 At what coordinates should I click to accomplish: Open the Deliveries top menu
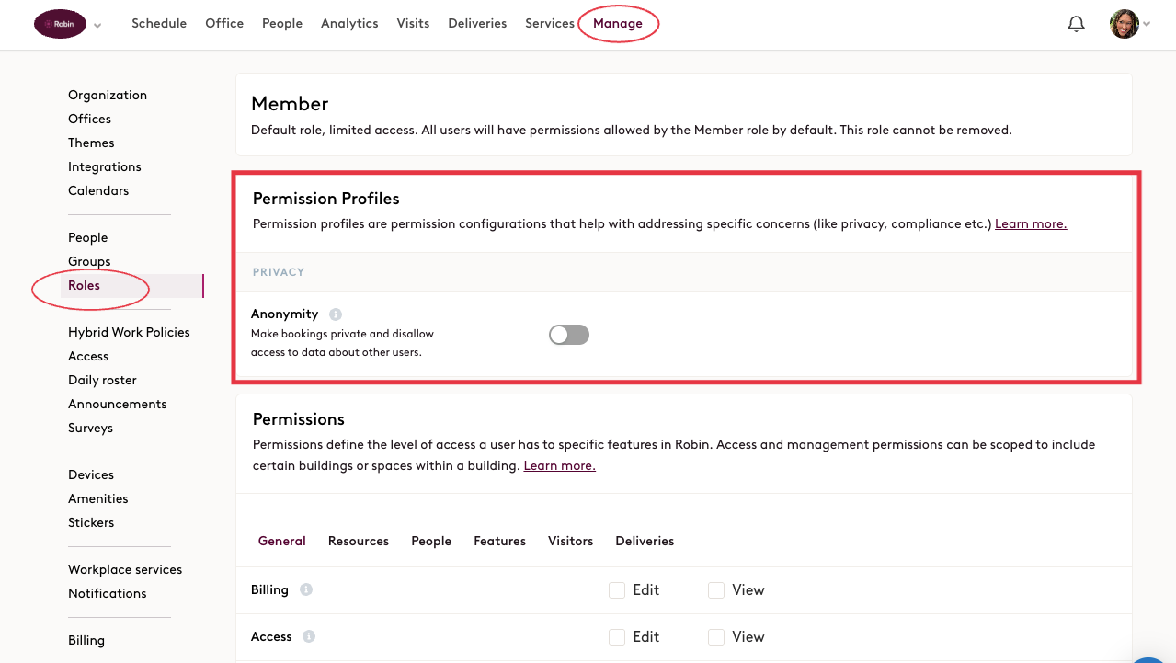click(x=477, y=24)
